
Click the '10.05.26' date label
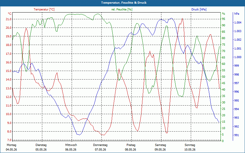pos(190,150)
